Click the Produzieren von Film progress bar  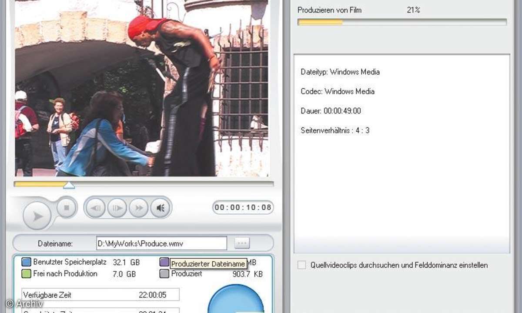point(402,22)
